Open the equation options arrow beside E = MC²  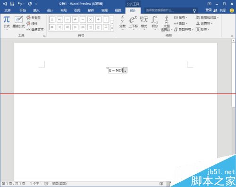[125, 70]
